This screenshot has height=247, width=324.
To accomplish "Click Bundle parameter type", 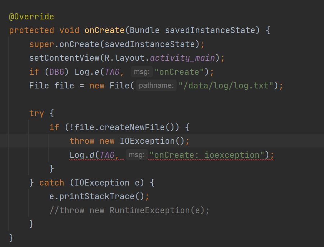I will coord(145,31).
